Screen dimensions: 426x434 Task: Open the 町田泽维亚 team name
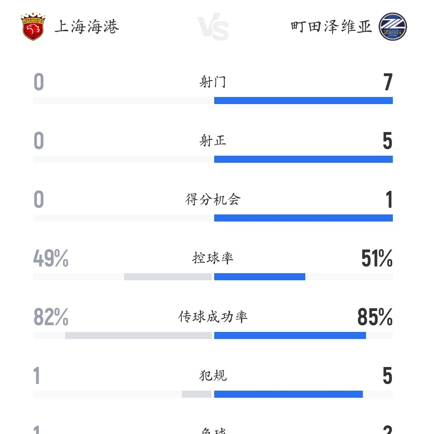click(332, 27)
